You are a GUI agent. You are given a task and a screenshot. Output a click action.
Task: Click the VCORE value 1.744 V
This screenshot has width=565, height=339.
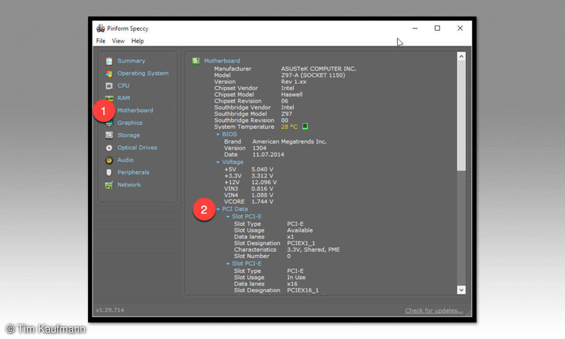262,202
